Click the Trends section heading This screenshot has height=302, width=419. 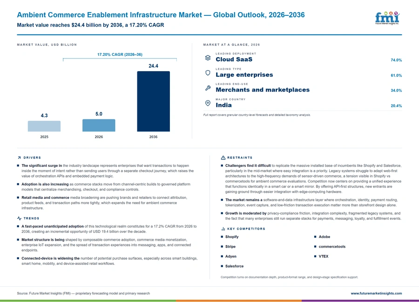click(31, 218)
